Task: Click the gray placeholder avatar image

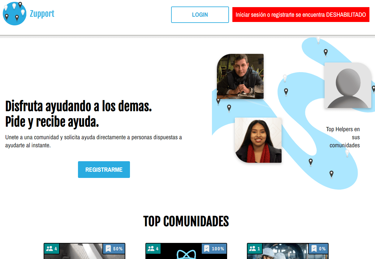Action: tap(348, 85)
